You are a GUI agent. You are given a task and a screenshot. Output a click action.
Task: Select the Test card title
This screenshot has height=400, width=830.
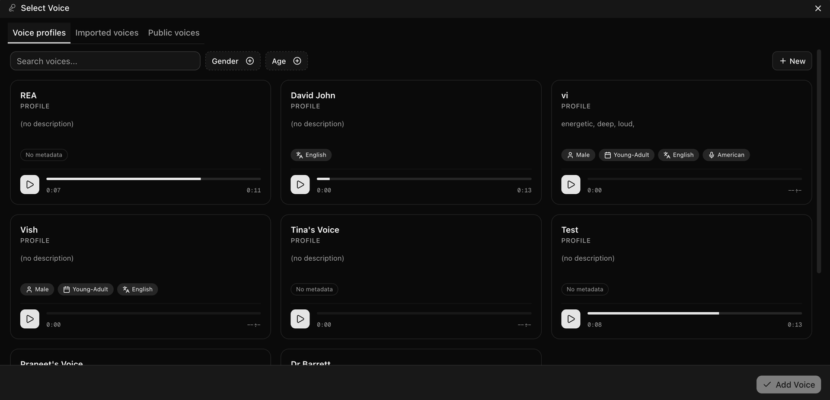click(570, 230)
